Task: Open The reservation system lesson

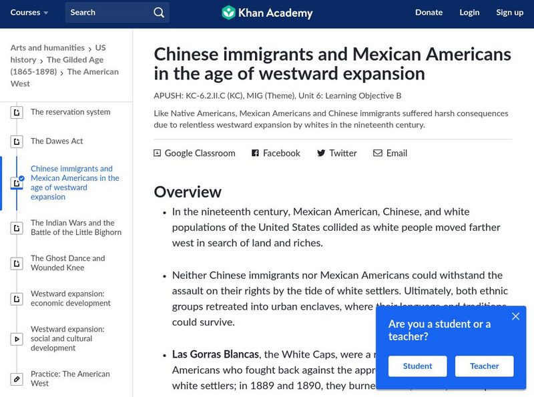Action: (70, 112)
